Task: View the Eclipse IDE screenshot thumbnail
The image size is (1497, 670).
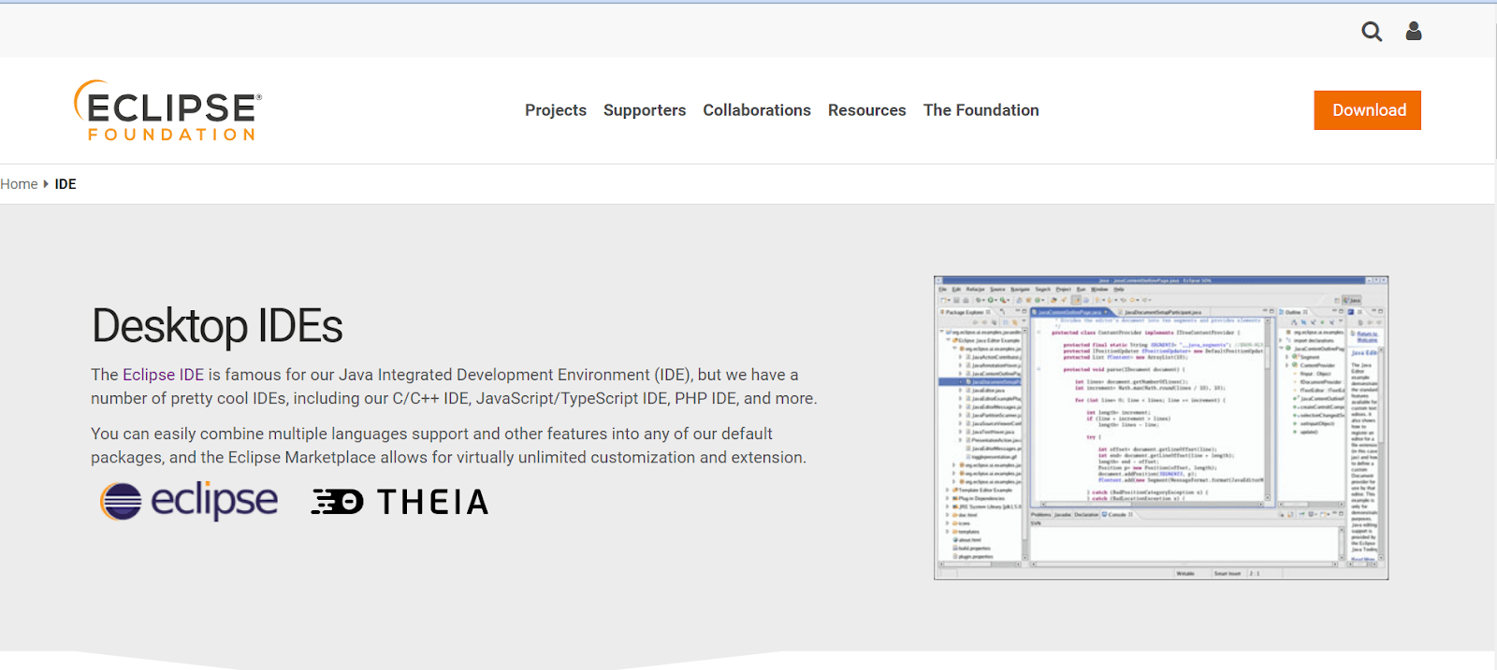Action: point(1161,428)
